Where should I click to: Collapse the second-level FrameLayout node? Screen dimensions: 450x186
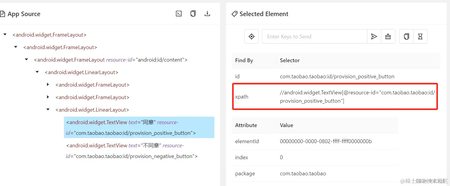[x=16, y=47]
